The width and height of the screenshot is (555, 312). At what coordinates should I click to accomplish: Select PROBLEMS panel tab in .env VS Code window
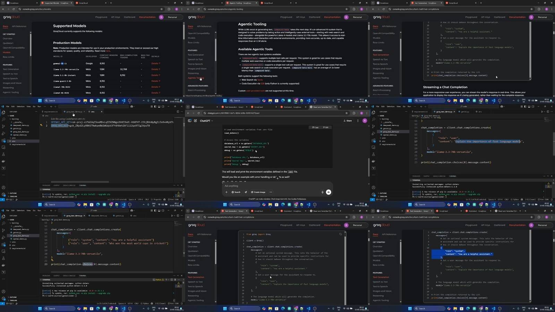click(46, 185)
